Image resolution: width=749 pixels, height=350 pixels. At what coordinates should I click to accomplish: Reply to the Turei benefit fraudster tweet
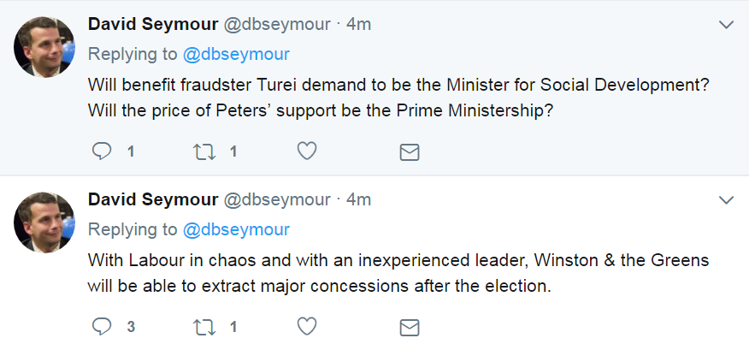[103, 151]
